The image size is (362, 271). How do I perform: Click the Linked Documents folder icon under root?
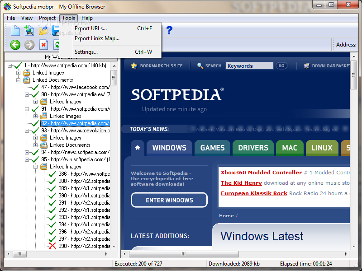pos(27,80)
